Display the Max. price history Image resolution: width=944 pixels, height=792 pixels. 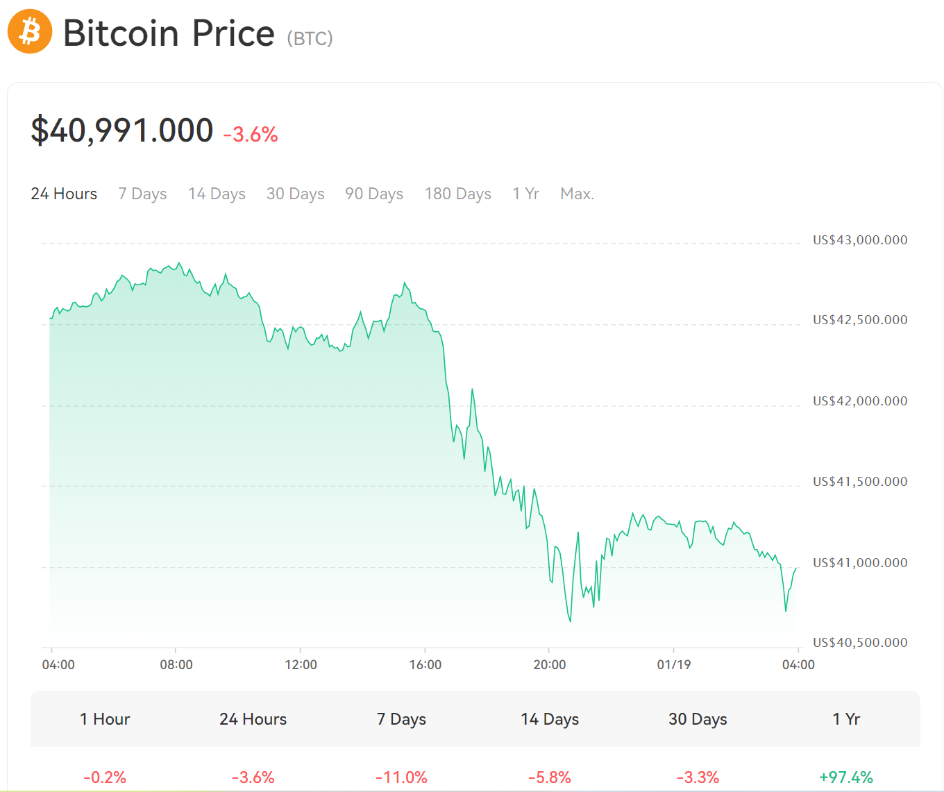[x=577, y=194]
